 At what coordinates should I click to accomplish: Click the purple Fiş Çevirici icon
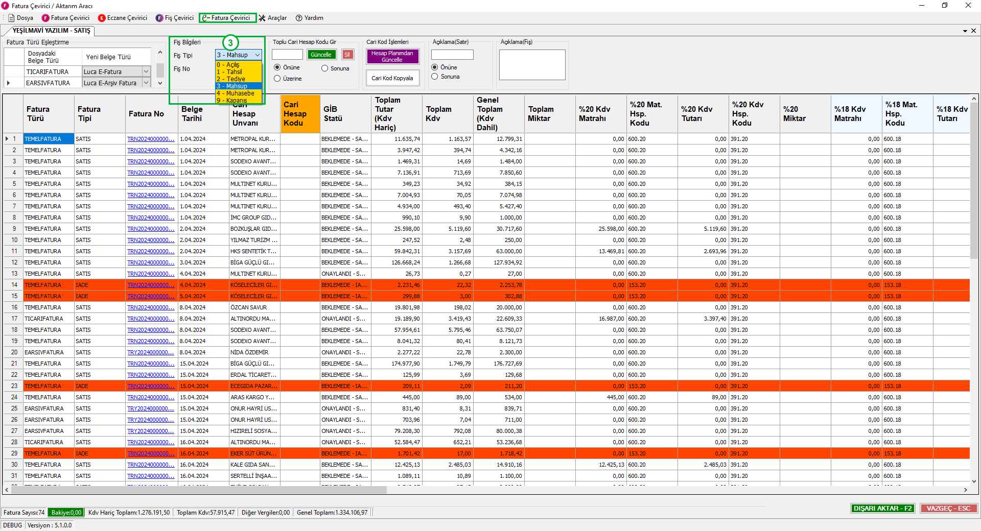(159, 18)
